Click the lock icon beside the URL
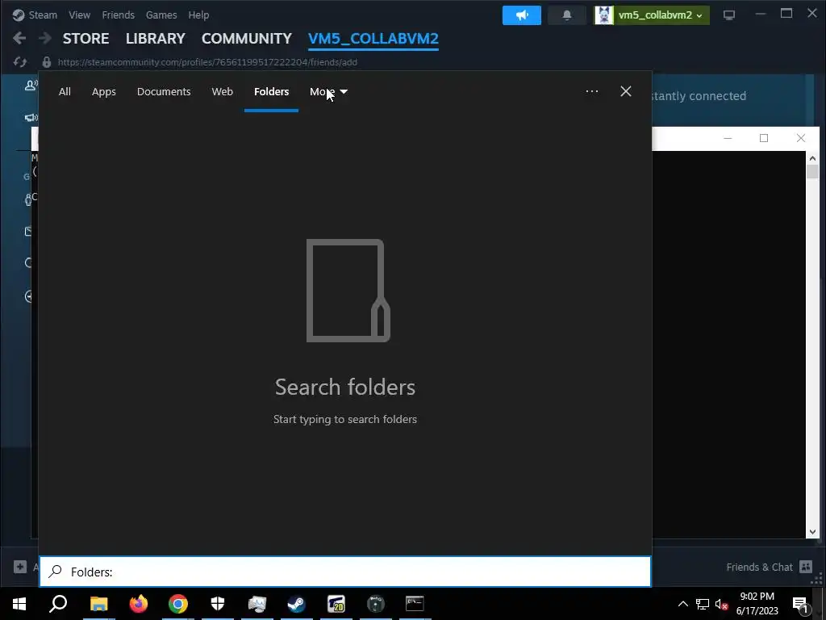This screenshot has height=620, width=826. click(46, 62)
